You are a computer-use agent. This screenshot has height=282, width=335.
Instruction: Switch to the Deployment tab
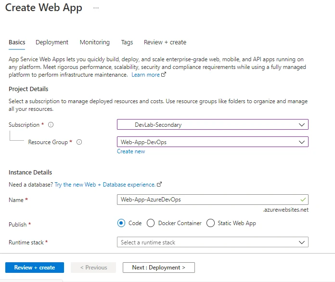52,42
